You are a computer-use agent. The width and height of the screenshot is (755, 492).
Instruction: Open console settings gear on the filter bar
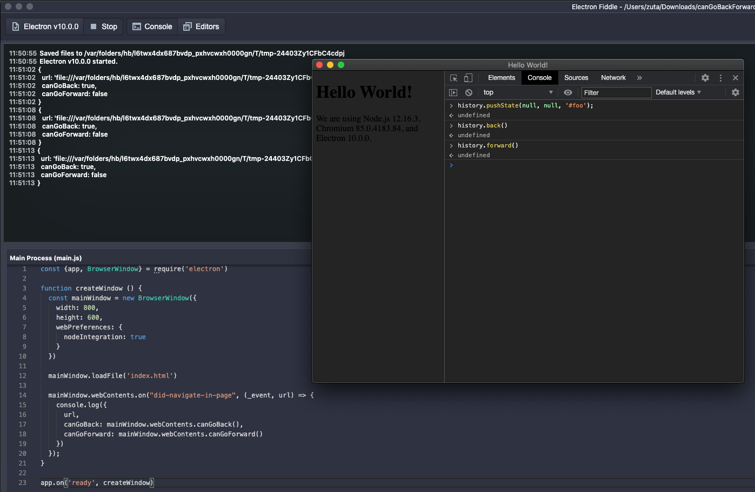[735, 92]
